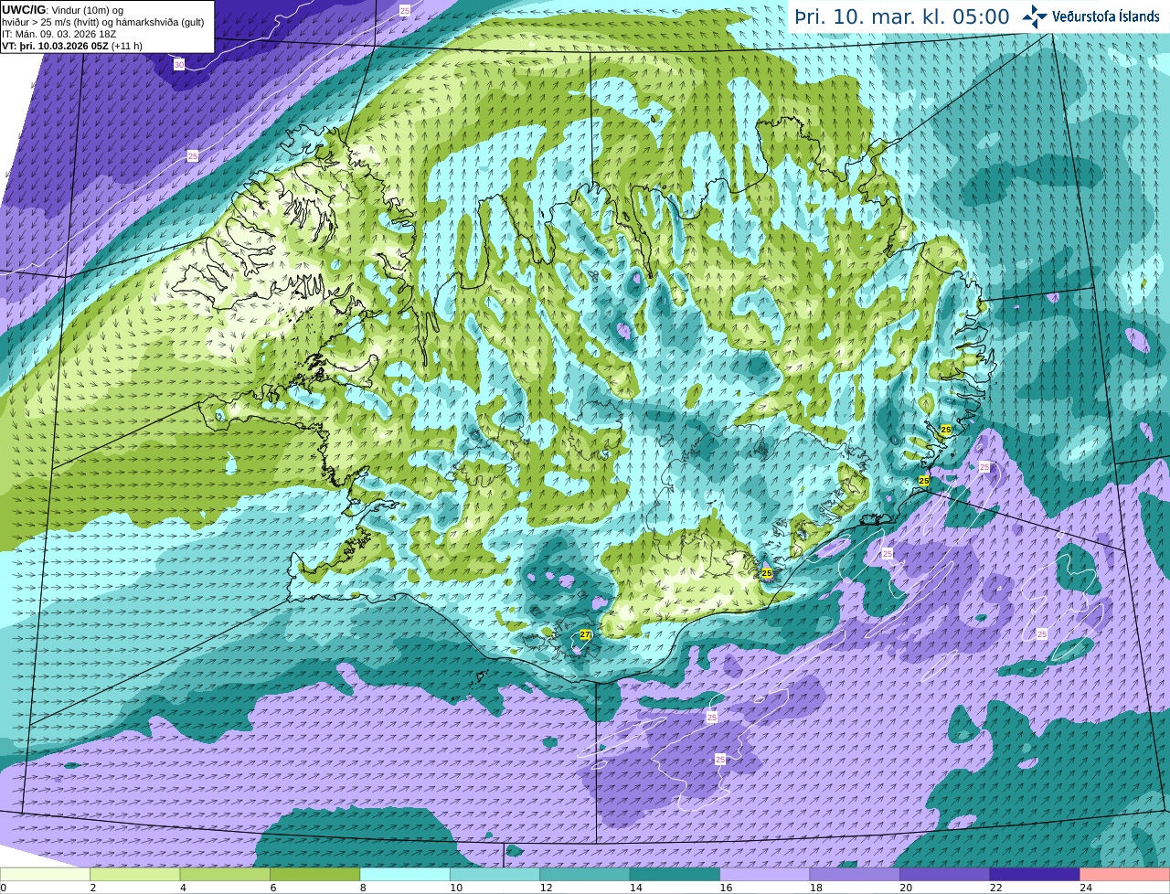Viewport: 1170px width, 894px height.
Task: Pick the medium teal 12–14 wind swatch
Action: [585, 875]
